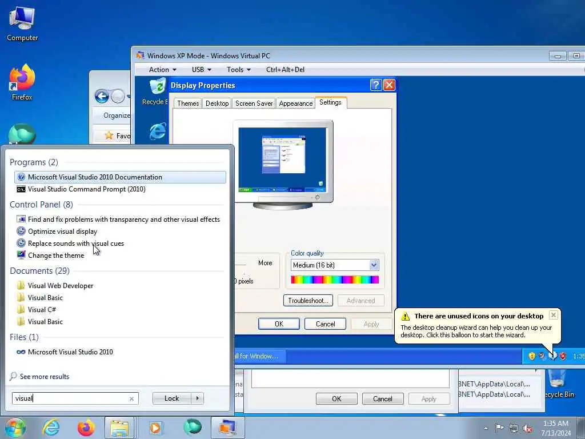
Task: Click the taskbar clock and date
Action: pyautogui.click(x=556, y=428)
